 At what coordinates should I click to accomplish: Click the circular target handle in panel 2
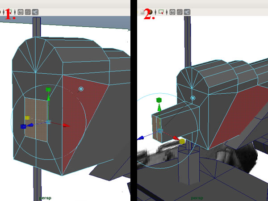pos(193,98)
